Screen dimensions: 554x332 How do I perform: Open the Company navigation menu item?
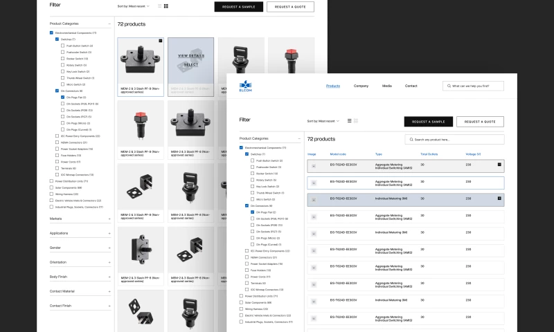click(x=361, y=86)
